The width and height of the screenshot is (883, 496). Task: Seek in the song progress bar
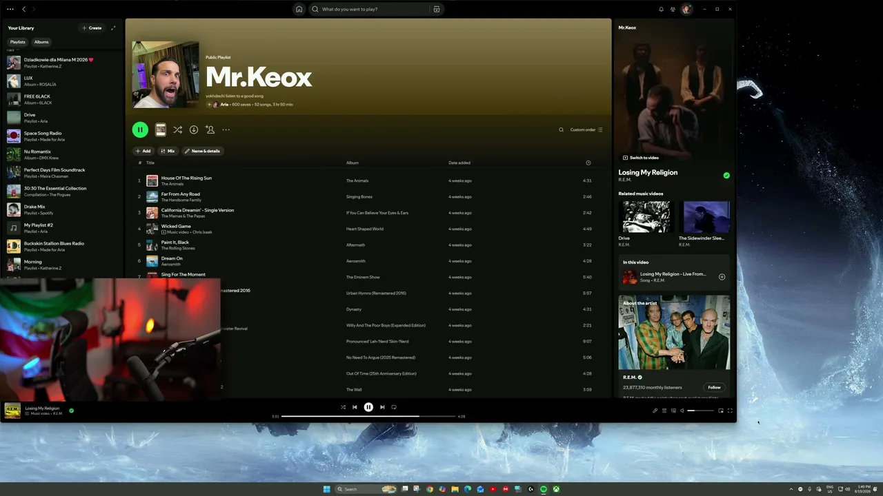368,416
